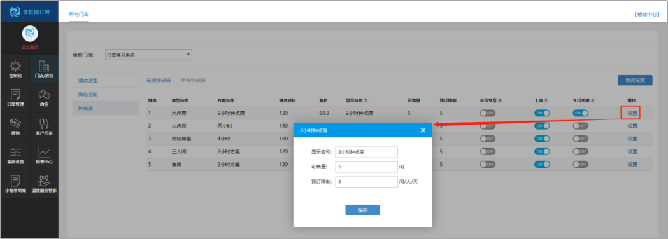Open the 系统设置 sliders icon in sidebar
The image size is (668, 239).
point(15,153)
